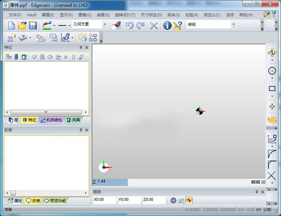Toggle the 自由捕捉 snap mode in status bar
281x216 pixels.
tap(192, 209)
